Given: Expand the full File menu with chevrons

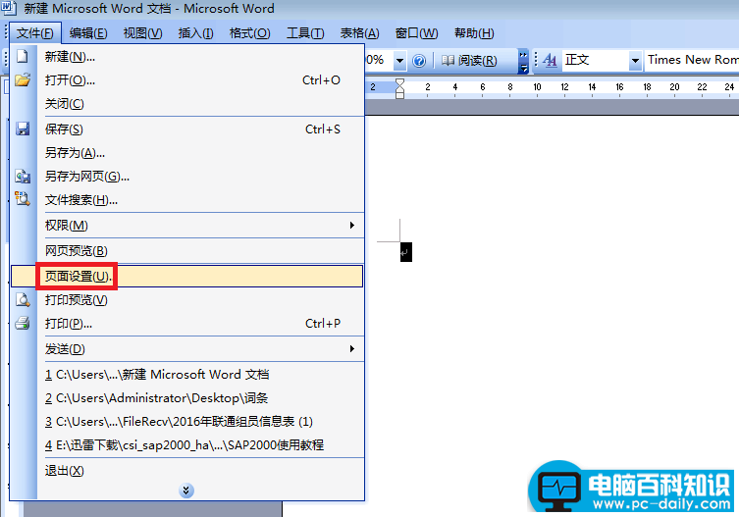Looking at the screenshot, I should click(186, 491).
